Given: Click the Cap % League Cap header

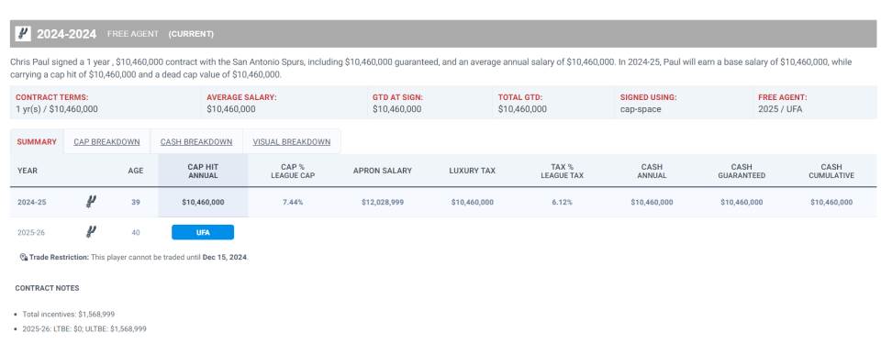Looking at the screenshot, I should [x=293, y=171].
